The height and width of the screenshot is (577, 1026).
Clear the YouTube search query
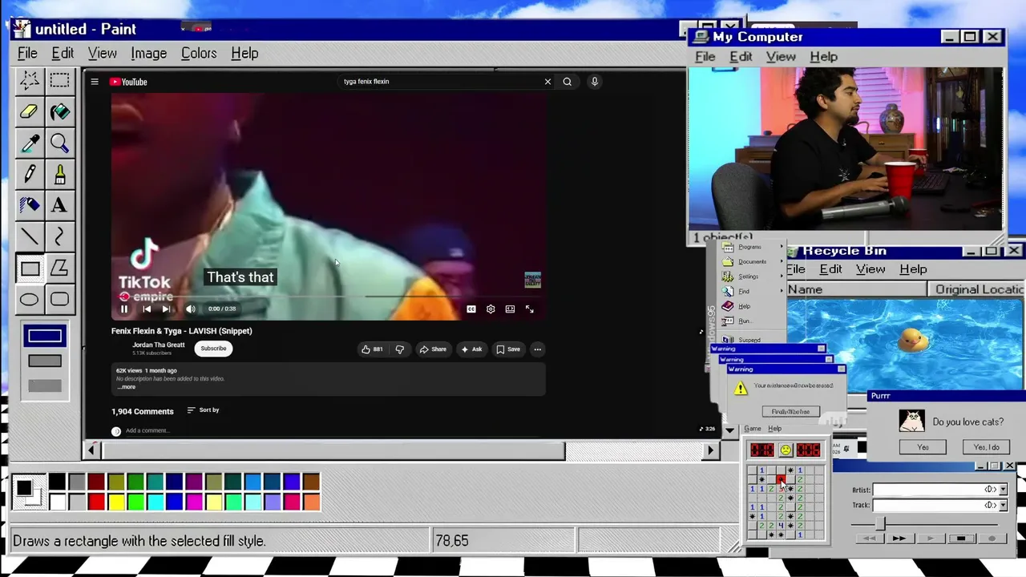[x=547, y=81]
